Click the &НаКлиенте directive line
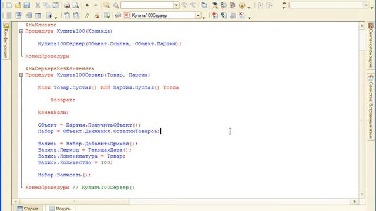Viewport: 376px width, 211px height. tap(41, 25)
